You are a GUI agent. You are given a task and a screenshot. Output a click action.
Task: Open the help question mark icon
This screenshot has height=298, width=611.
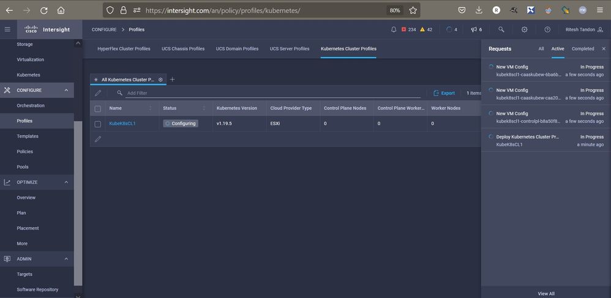click(x=547, y=29)
